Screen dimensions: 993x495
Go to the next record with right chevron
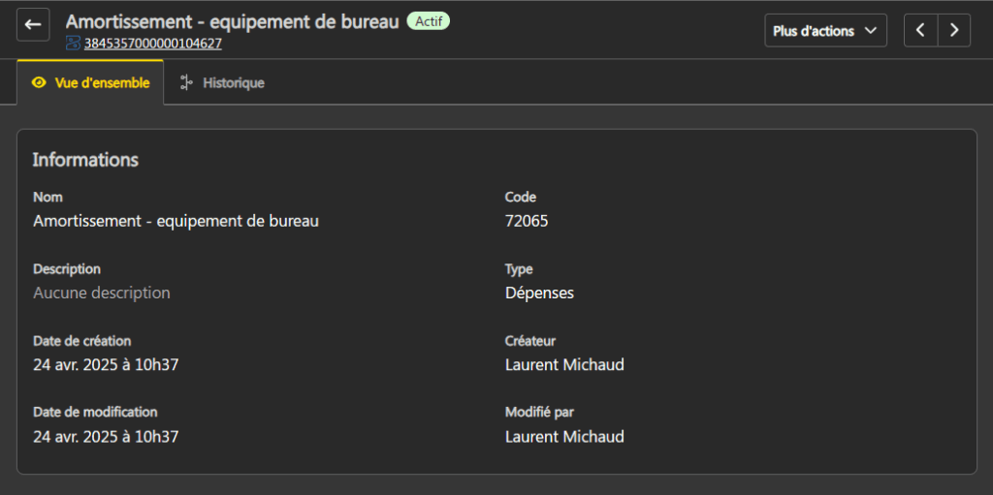(954, 30)
